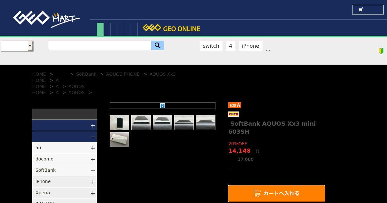Click the question mark image placeholder
Viewport: 387px width, 203px height.
(163, 106)
